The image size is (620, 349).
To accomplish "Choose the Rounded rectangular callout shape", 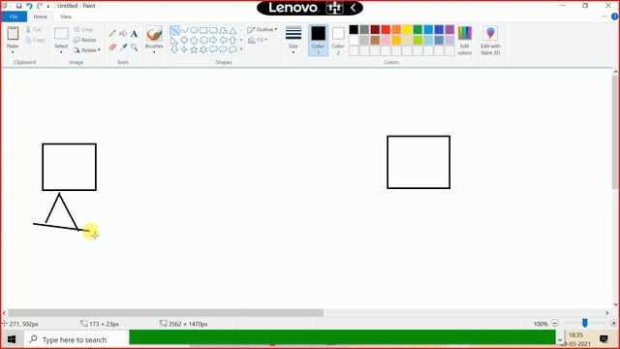I will pyautogui.click(x=213, y=49).
